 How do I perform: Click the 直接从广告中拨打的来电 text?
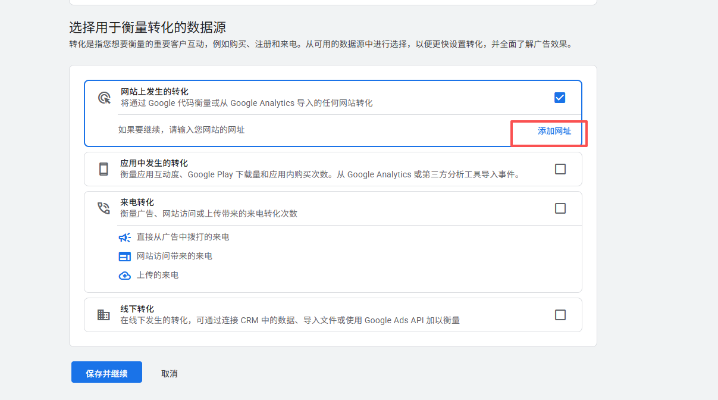(183, 237)
